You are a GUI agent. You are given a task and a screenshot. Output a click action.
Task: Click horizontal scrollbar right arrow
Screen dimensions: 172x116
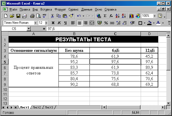[x=163, y=107]
